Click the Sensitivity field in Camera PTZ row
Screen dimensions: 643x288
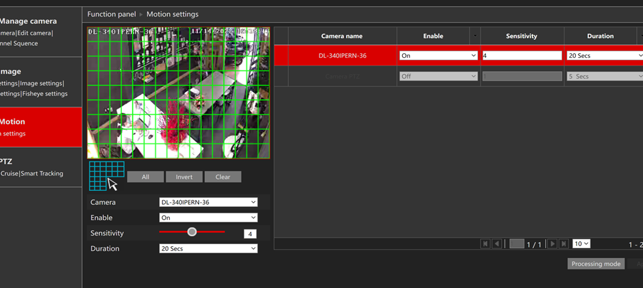click(522, 76)
